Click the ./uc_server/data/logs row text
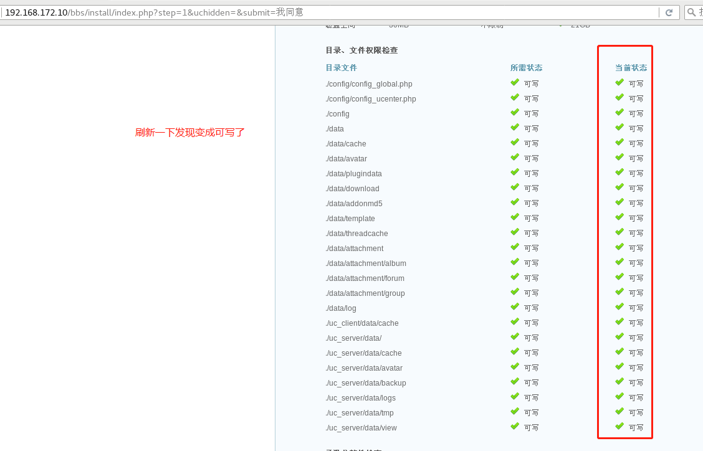The image size is (703, 451). [360, 397]
